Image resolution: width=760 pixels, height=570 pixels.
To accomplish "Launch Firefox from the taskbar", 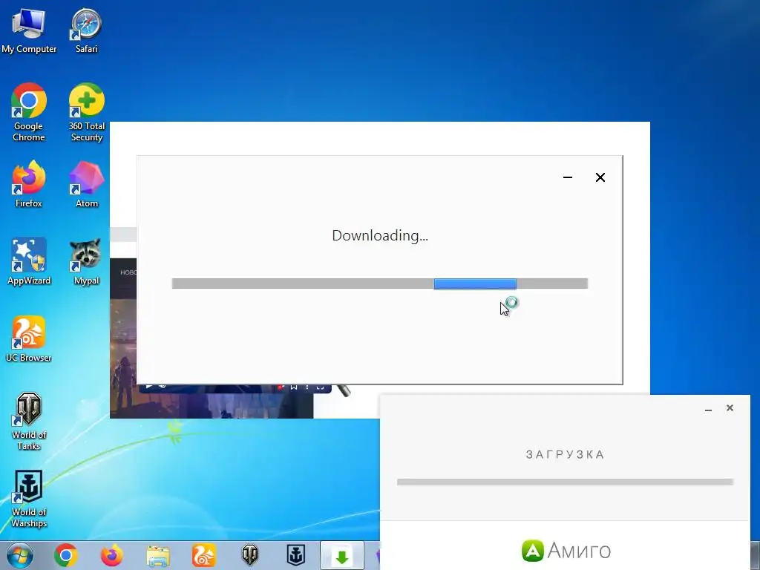I will coord(111,555).
